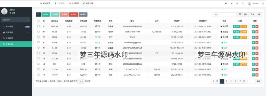The height and width of the screenshot is (96, 266).
Task: Click 下一页 next page button
Action: click(242, 81)
